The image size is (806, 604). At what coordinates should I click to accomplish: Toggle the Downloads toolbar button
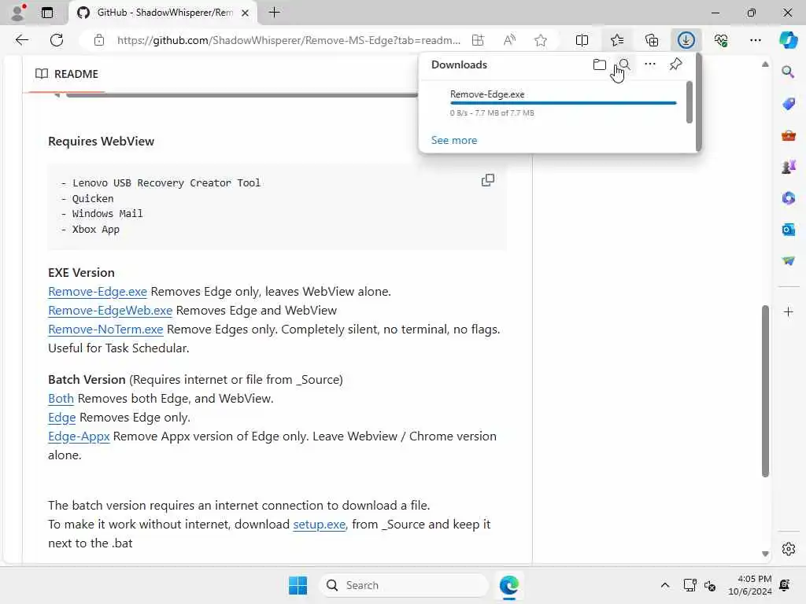(x=686, y=40)
